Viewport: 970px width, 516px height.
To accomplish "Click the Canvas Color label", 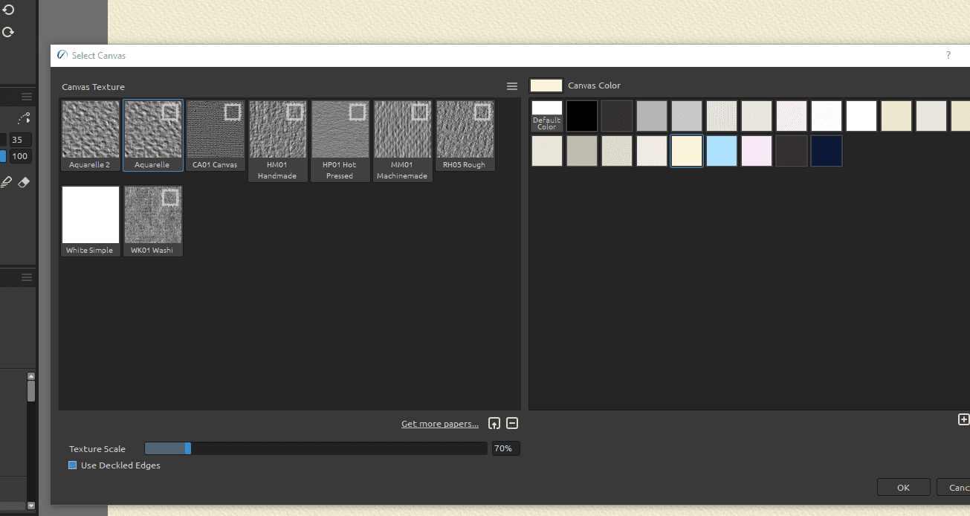I will pyautogui.click(x=594, y=86).
